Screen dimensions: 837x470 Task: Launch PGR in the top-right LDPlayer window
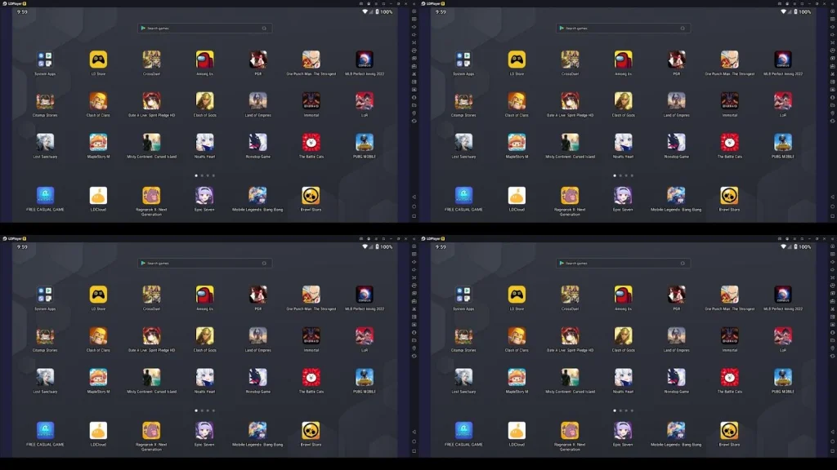(x=676, y=60)
